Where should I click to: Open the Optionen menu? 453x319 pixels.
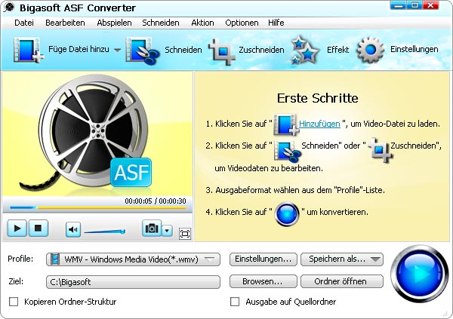pyautogui.click(x=242, y=23)
